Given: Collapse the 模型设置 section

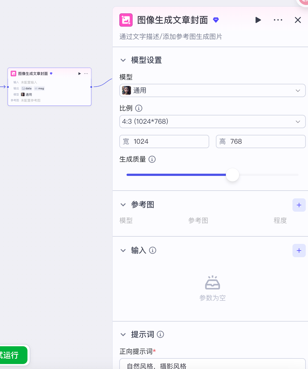Looking at the screenshot, I should coord(123,60).
